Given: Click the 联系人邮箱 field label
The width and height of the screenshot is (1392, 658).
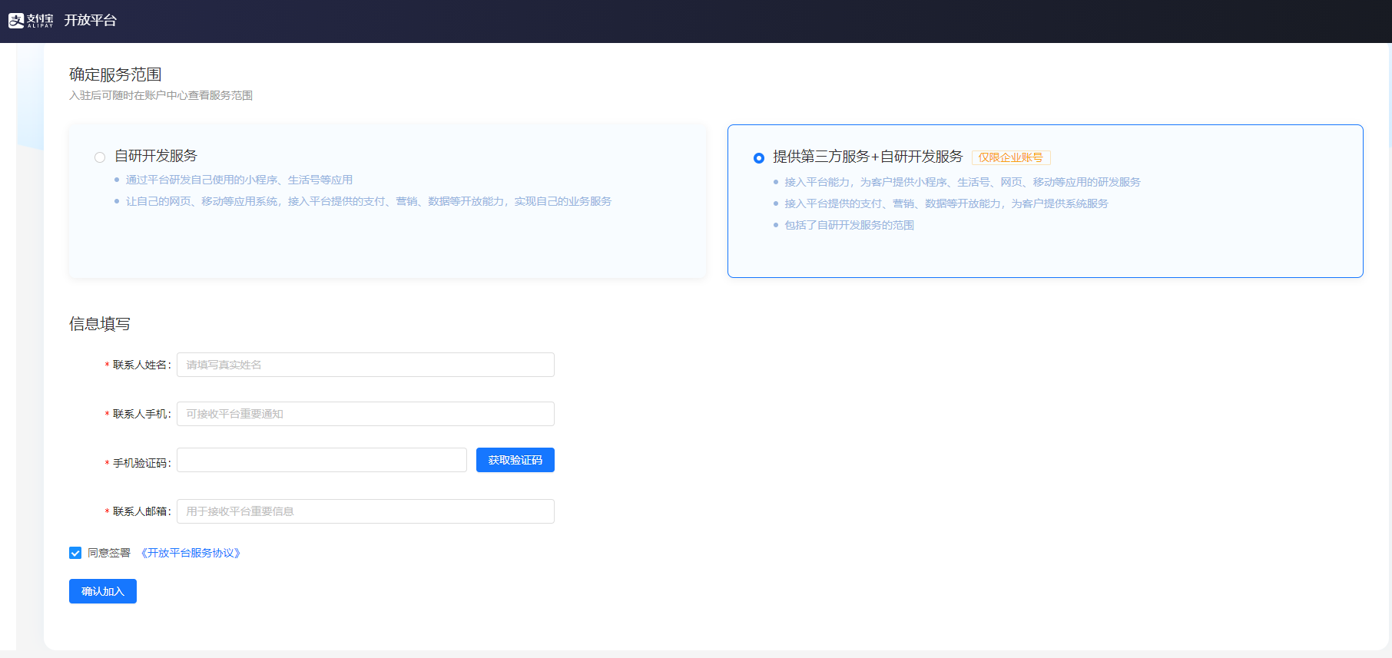Looking at the screenshot, I should (x=141, y=511).
